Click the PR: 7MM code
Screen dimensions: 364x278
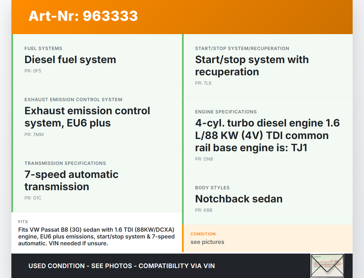[34, 135]
